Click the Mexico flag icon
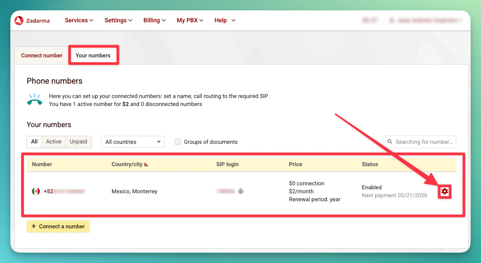Screen dimensions: 481x263 point(36,191)
